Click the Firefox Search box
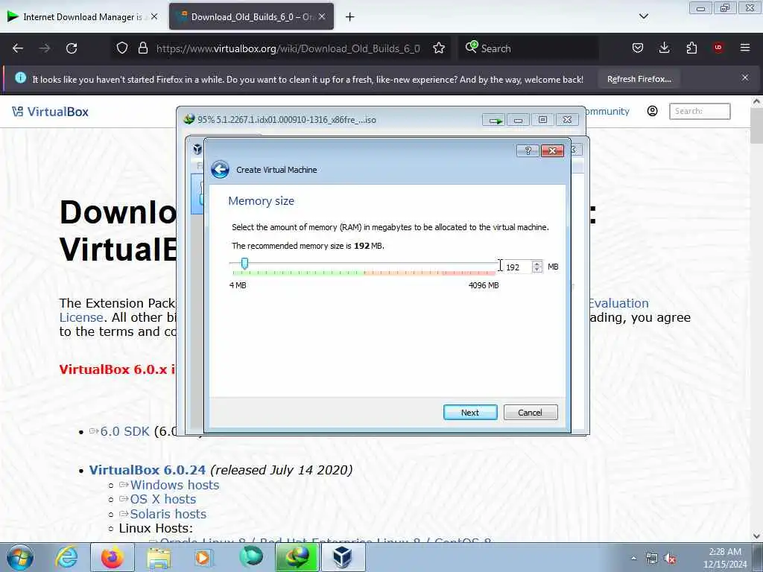The height and width of the screenshot is (572, 763). click(x=528, y=48)
